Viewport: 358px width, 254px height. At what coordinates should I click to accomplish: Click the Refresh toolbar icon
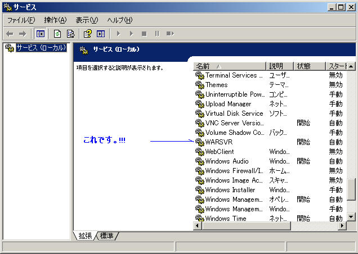[x=57, y=34]
